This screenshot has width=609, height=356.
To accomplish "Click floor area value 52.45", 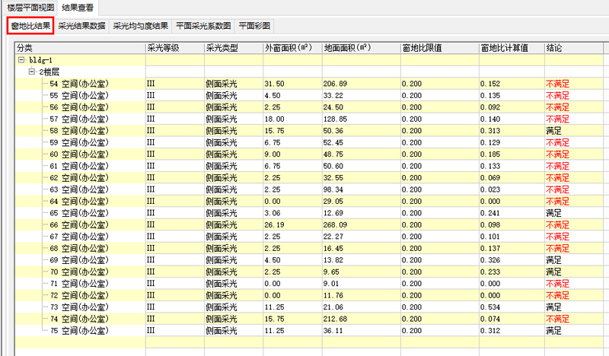I will pyautogui.click(x=333, y=142).
